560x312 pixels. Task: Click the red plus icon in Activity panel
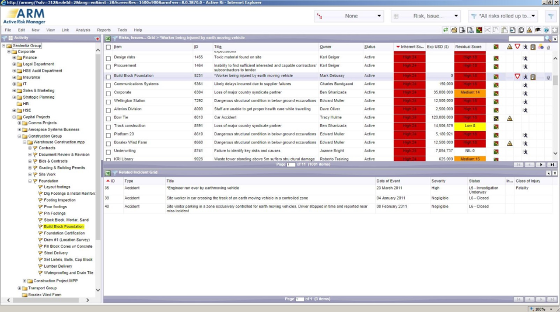click(x=97, y=38)
